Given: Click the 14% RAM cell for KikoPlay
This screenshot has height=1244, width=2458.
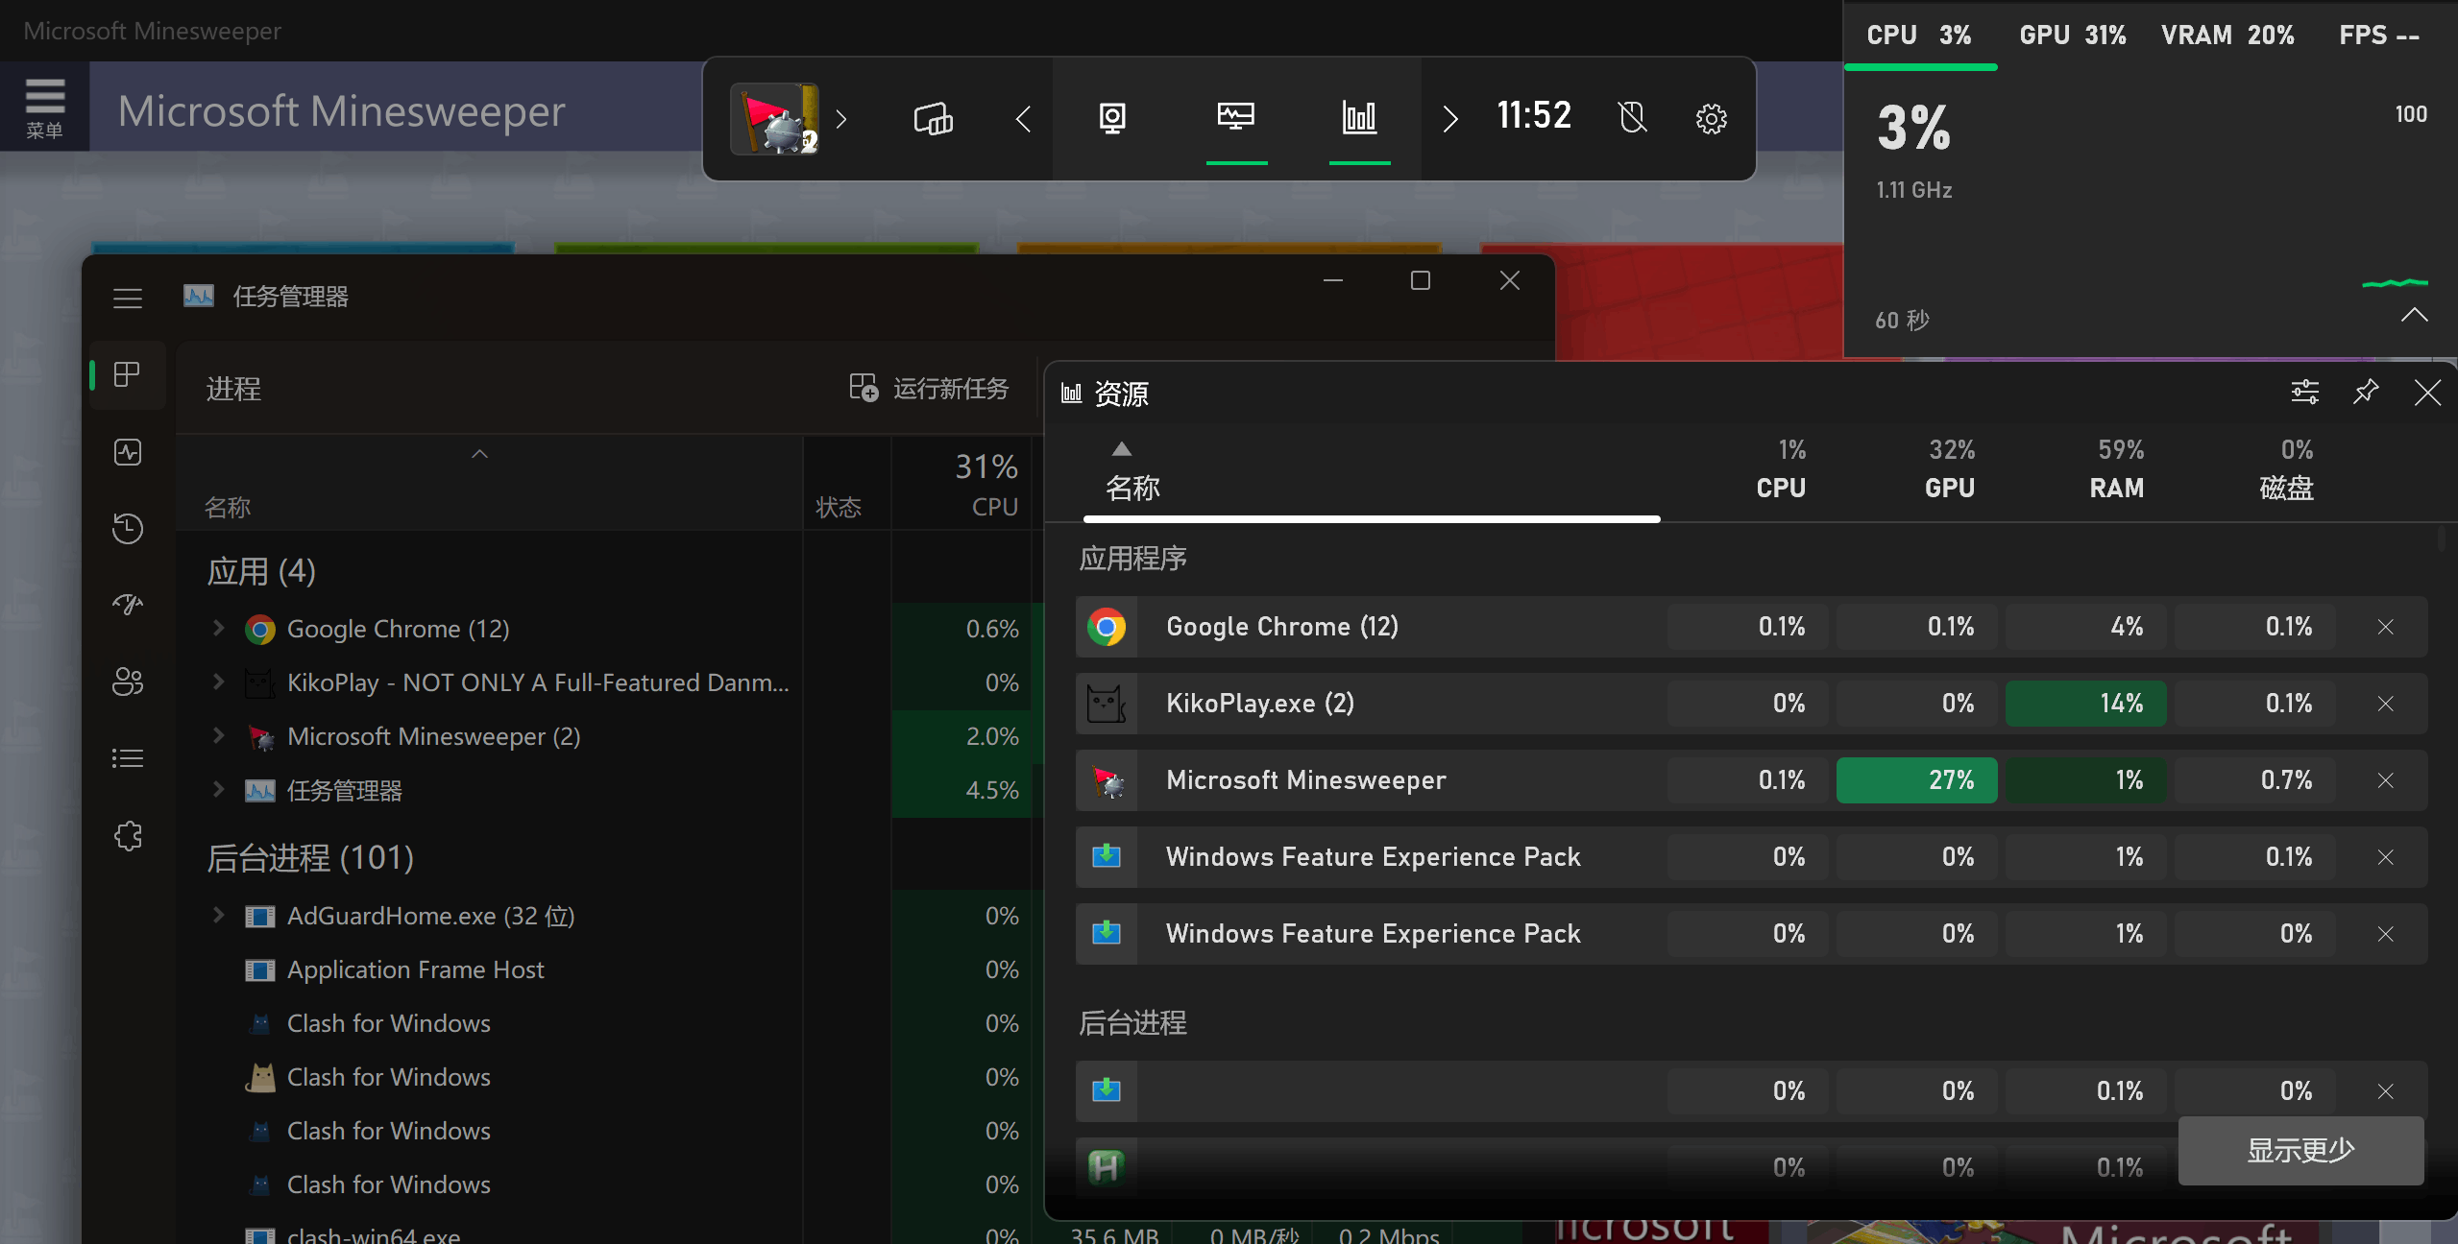Looking at the screenshot, I should pos(2085,704).
